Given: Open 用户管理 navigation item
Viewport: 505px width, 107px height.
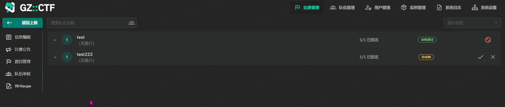Looking at the screenshot, I should (378, 8).
